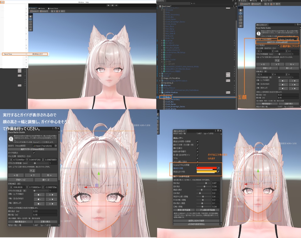Expand the Tree of Tuna submenu arrow

click(x=26, y=54)
